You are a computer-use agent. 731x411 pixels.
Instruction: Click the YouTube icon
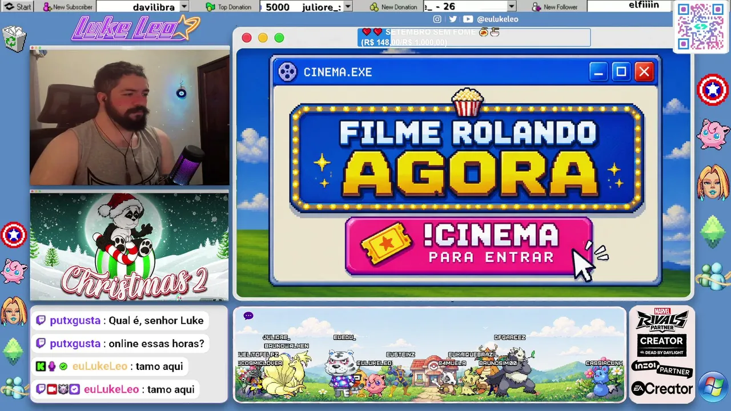(x=468, y=19)
